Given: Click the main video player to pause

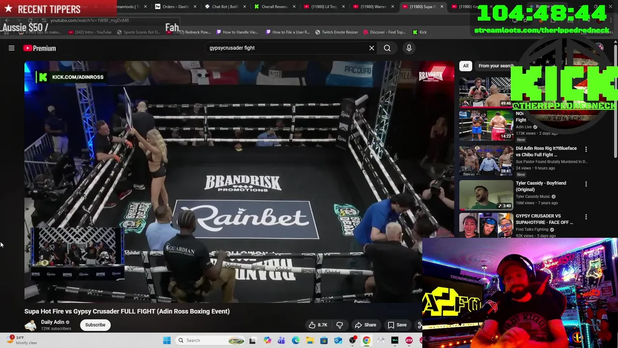Looking at the screenshot, I should 239,181.
